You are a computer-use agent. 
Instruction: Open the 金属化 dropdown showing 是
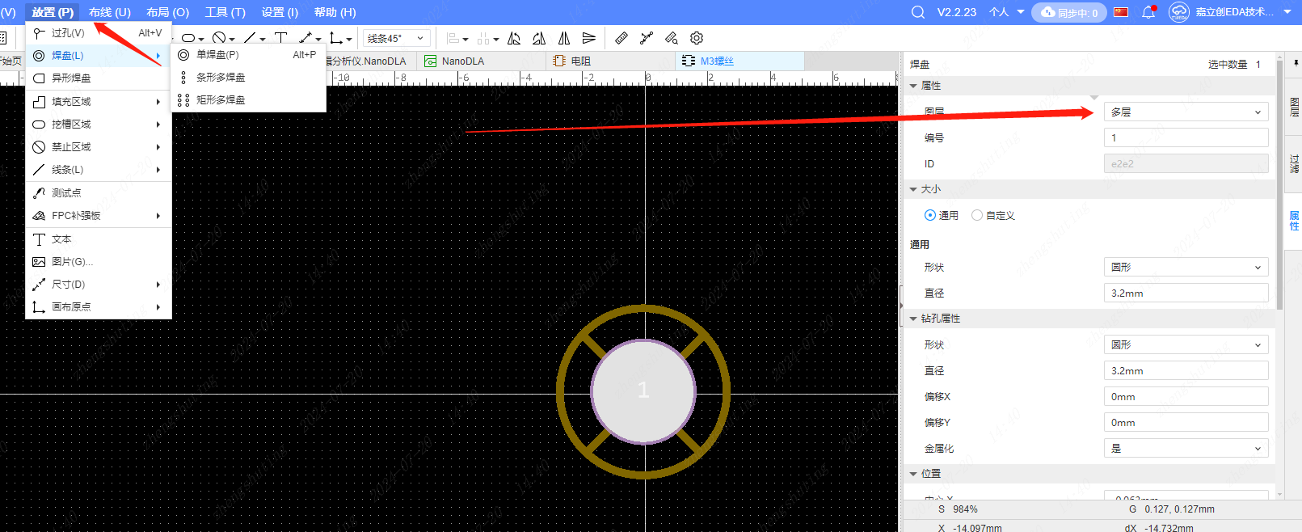tap(1186, 449)
